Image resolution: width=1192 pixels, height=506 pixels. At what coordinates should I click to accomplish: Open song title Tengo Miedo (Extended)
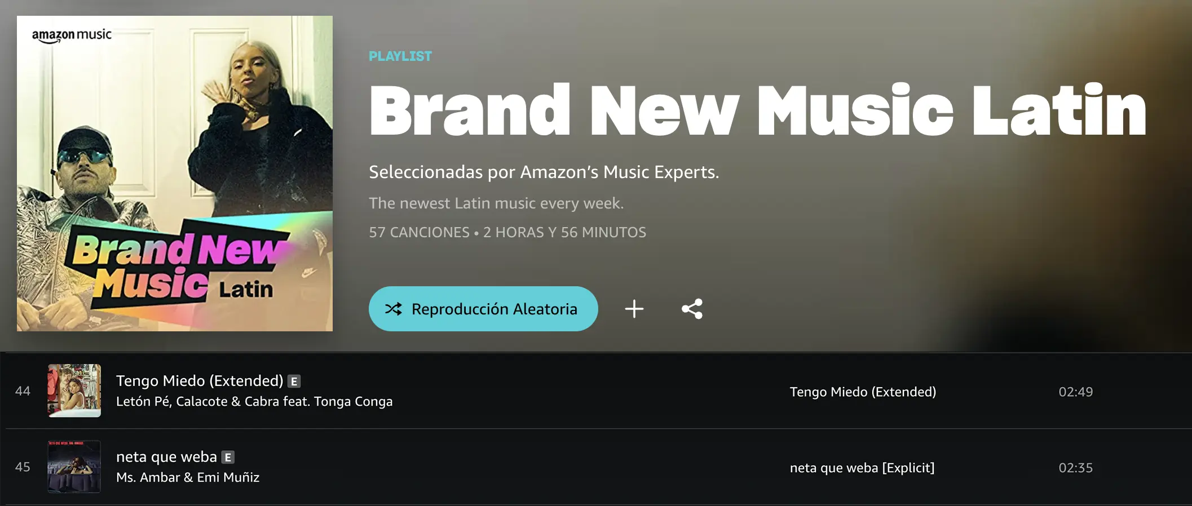200,381
